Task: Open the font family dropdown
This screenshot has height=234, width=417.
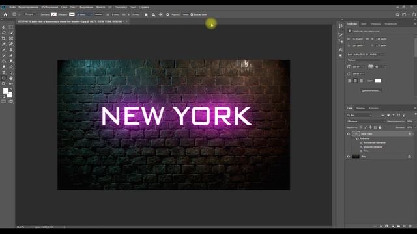Action: point(365,55)
